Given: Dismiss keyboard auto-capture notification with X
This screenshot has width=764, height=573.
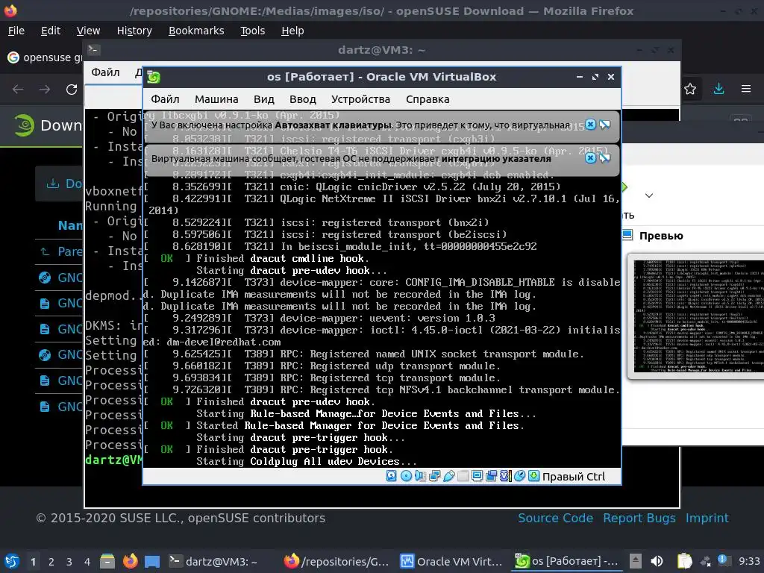Looking at the screenshot, I should point(591,125).
